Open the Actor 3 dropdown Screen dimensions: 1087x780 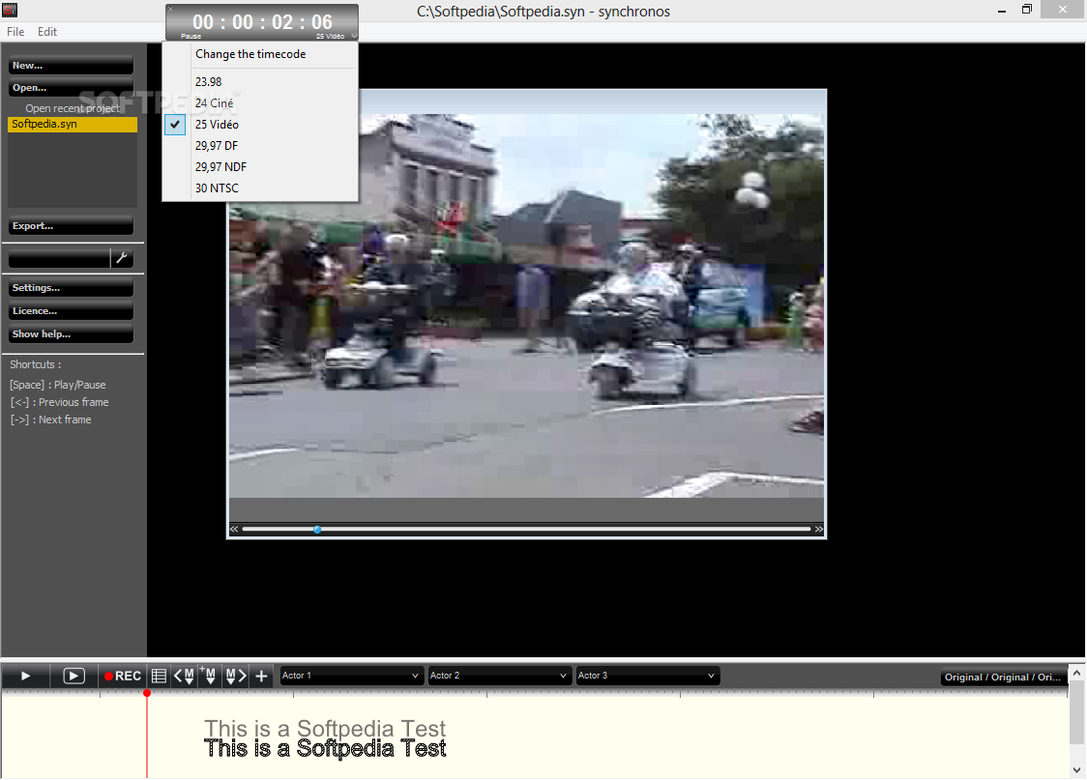coord(646,676)
